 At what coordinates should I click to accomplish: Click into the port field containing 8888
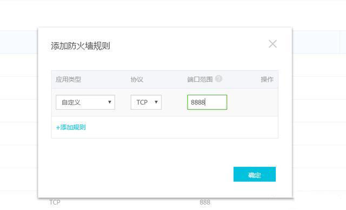(207, 102)
